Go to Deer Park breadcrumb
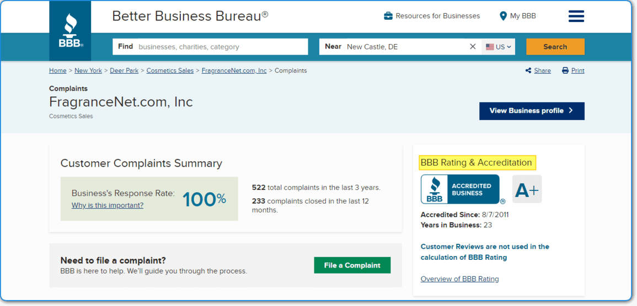Image resolution: width=637 pixels, height=306 pixels. tap(124, 70)
